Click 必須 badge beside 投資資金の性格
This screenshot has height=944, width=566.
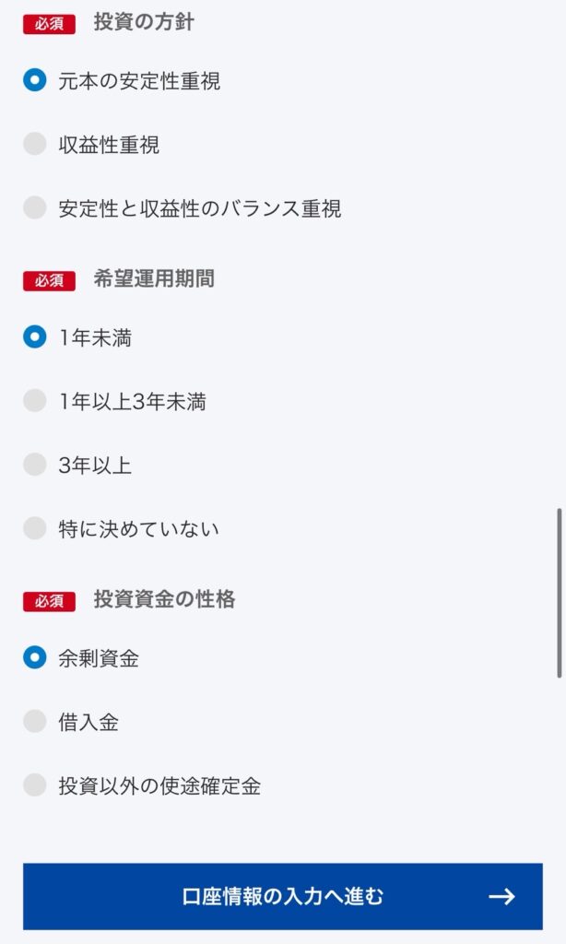point(49,601)
